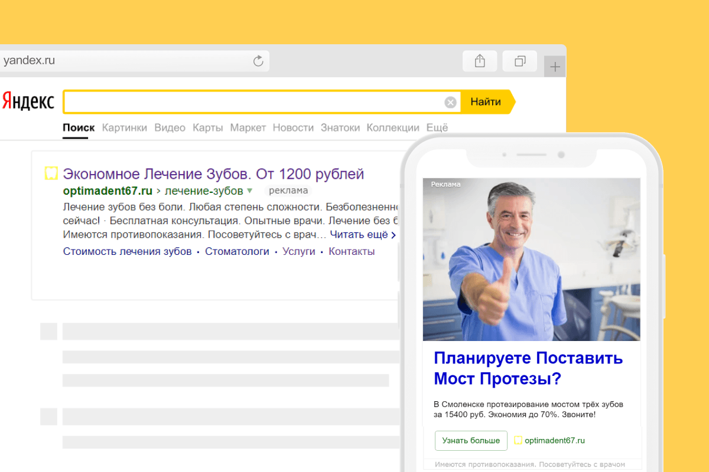
Task: Click the Экономное Лечение Зубов headline
Action: (213, 174)
